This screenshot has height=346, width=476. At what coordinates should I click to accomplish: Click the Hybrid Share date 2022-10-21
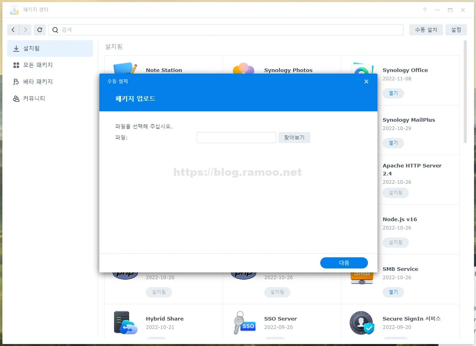coord(160,327)
